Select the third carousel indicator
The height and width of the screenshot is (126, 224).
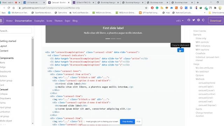click(x=119, y=38)
